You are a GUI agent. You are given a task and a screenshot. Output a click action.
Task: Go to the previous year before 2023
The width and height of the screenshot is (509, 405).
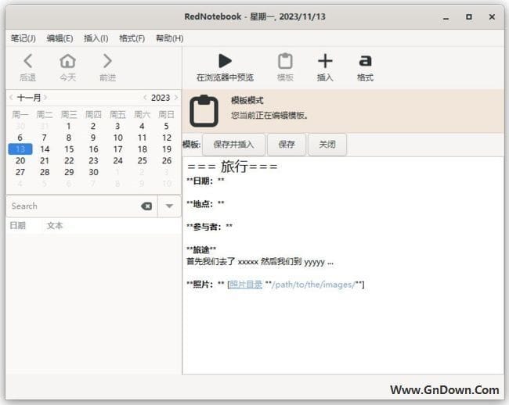[x=145, y=97]
